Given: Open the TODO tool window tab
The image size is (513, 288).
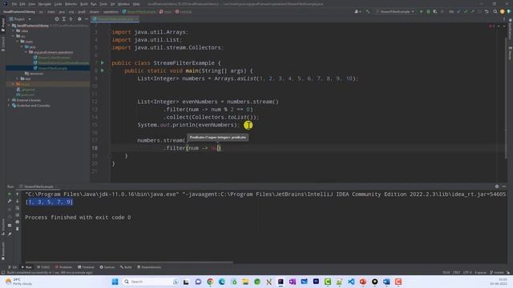Looking at the screenshot, I should 43,267.
